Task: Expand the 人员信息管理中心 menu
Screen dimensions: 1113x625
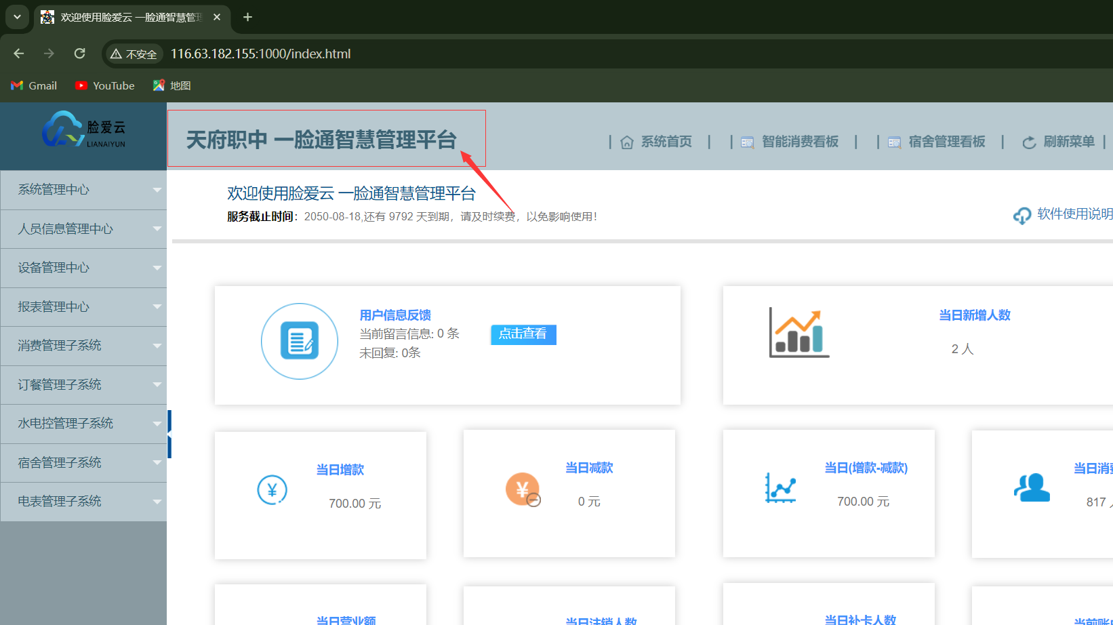Action: click(83, 229)
